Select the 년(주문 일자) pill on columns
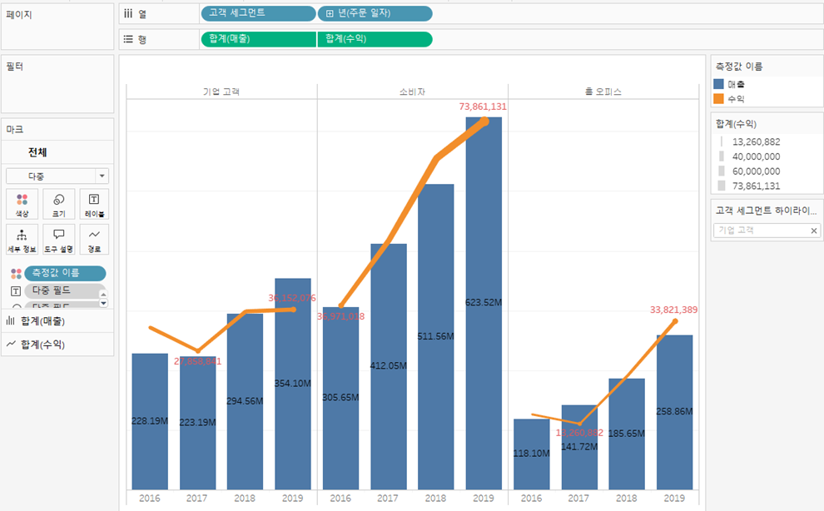 375,13
